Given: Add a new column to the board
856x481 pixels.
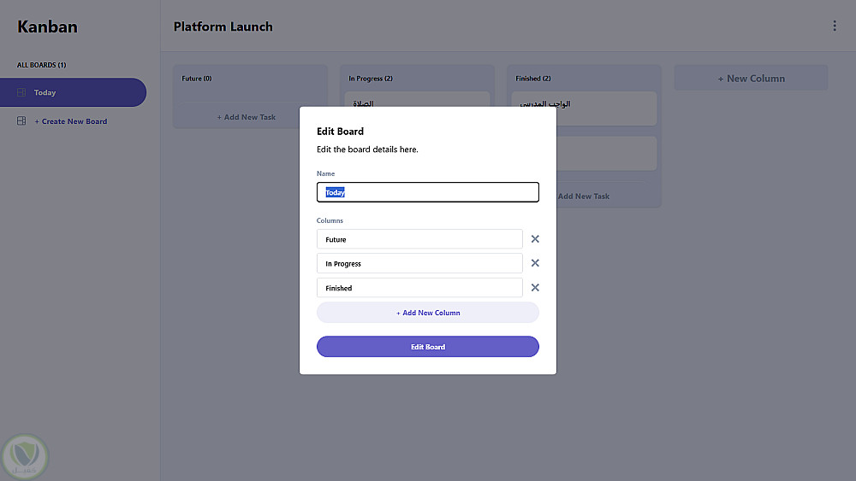Looking at the screenshot, I should [751, 79].
